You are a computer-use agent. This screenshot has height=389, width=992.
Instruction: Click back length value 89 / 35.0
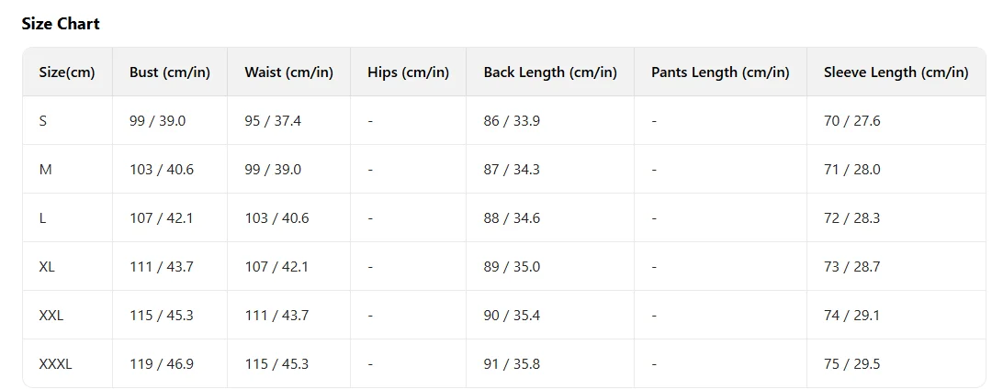tap(512, 267)
